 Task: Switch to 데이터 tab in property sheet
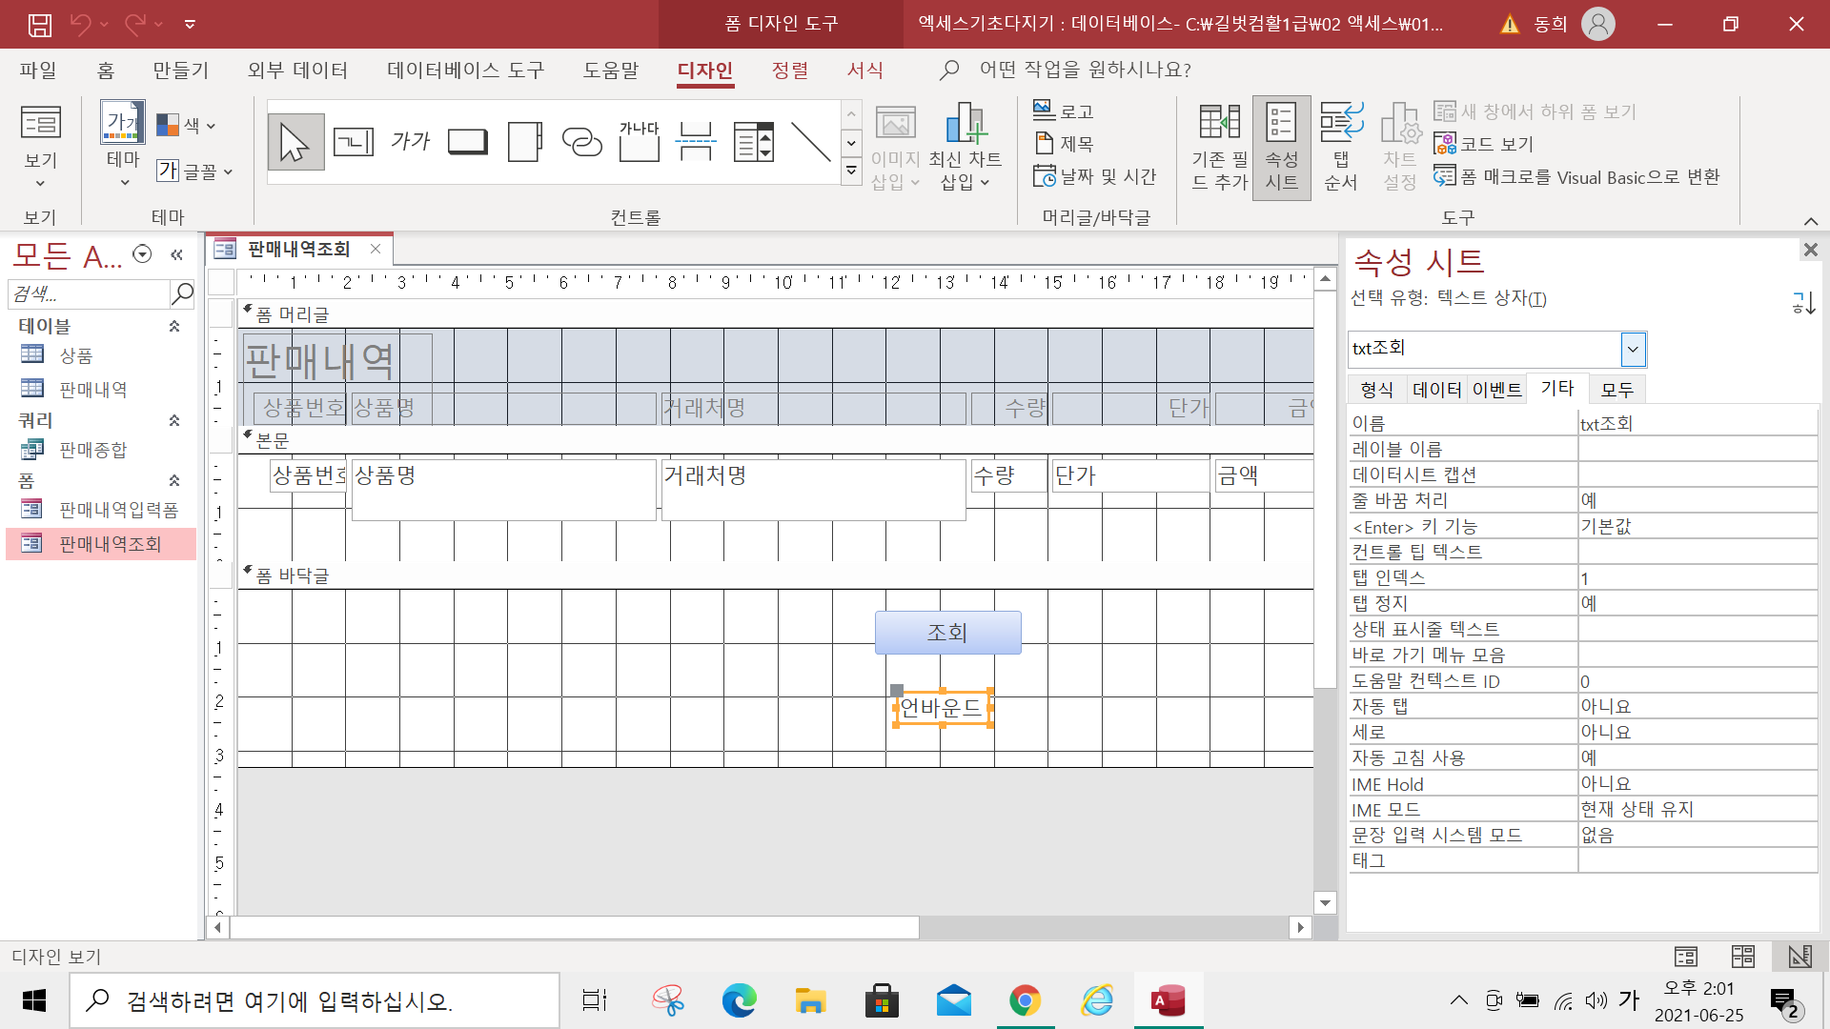coord(1436,390)
